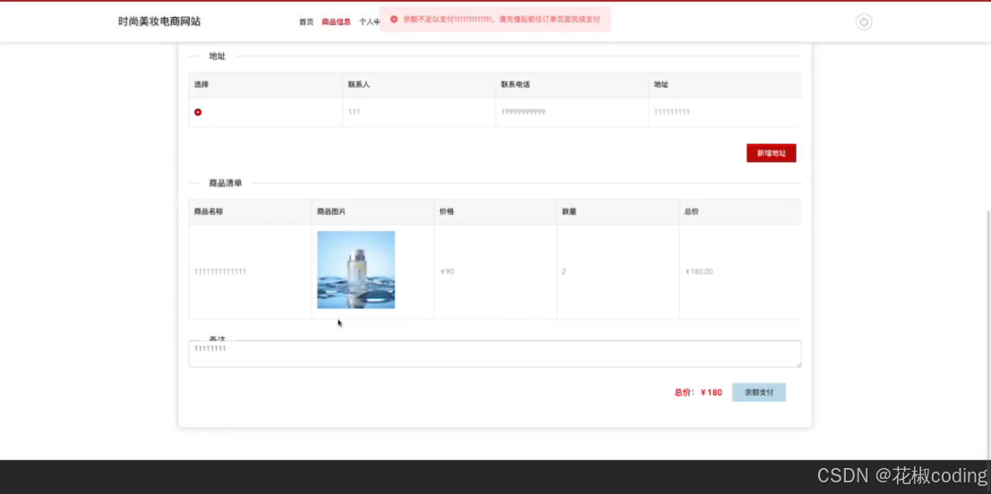This screenshot has width=991, height=494.
Task: Click the product bottle thumbnail image
Action: [x=355, y=269]
